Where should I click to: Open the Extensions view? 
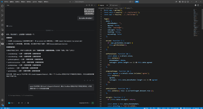(x=2, y=25)
